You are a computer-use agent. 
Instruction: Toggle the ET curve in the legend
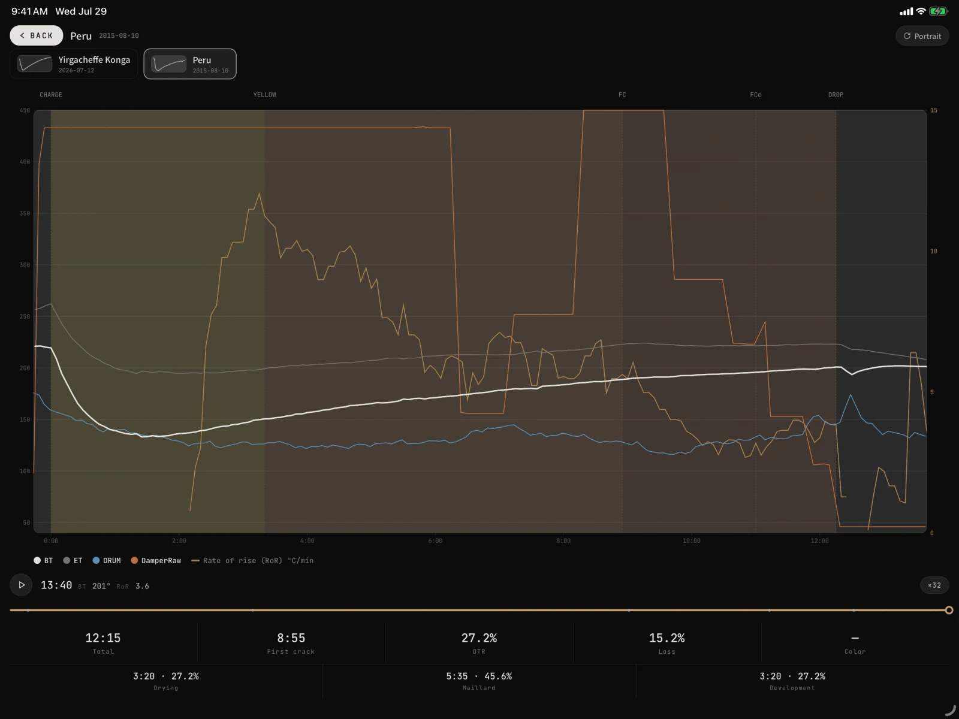(x=73, y=560)
